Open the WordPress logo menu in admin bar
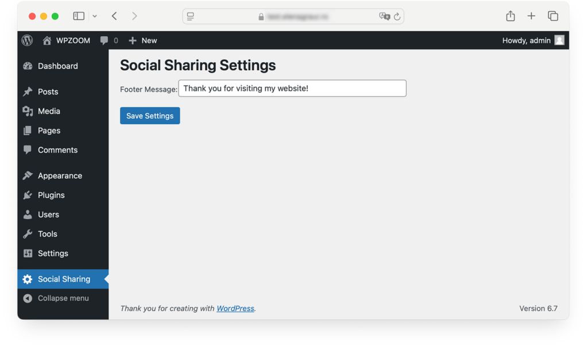The width and height of the screenshot is (588, 345). tap(26, 40)
